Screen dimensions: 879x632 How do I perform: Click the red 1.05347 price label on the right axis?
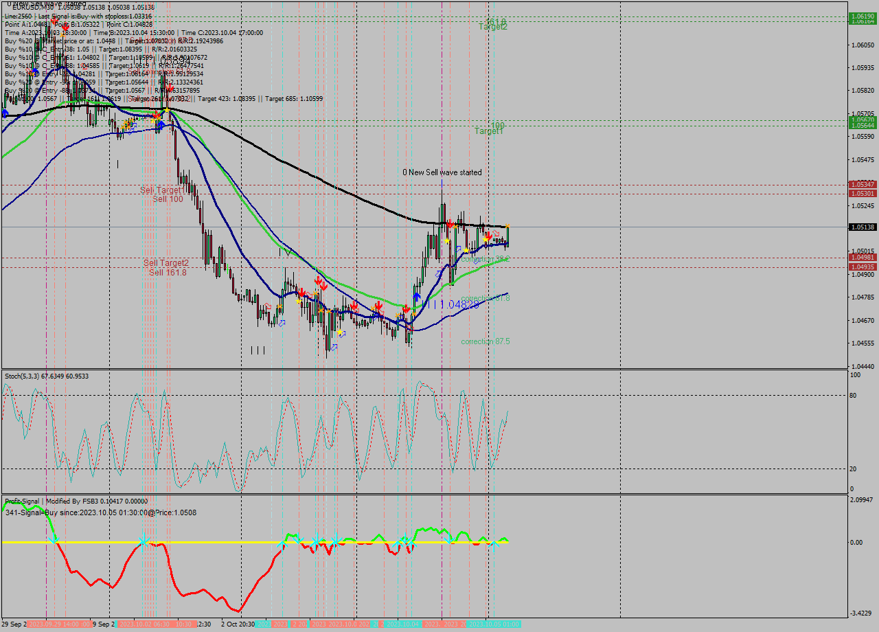click(863, 184)
